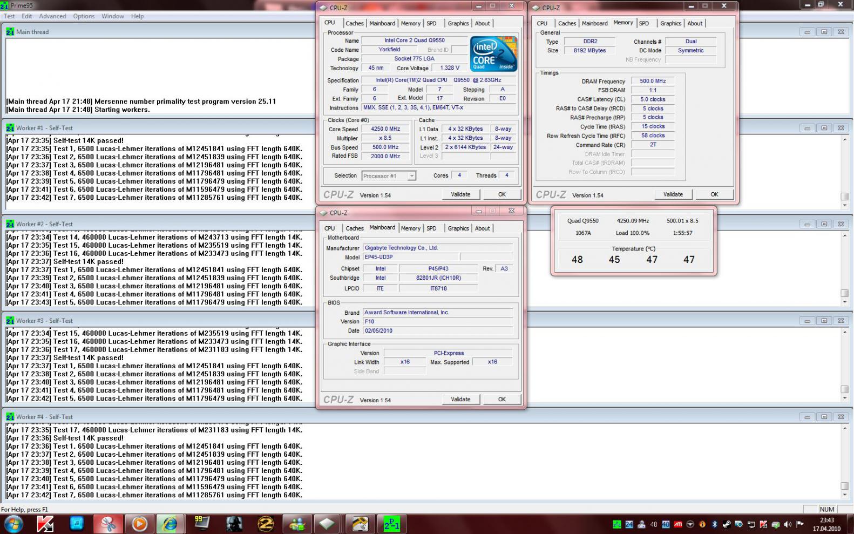Open the Processor #1 selection dropdown
This screenshot has height=534, width=854.
click(389, 176)
